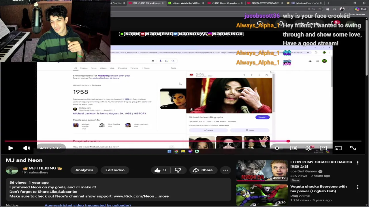Open MJTHEKING channel avatar

12,170
